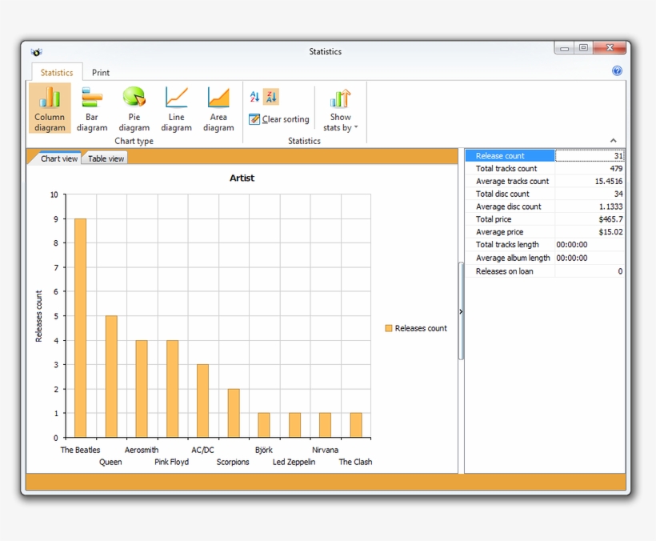Click Clear sorting button
The width and height of the screenshot is (656, 541).
click(279, 119)
